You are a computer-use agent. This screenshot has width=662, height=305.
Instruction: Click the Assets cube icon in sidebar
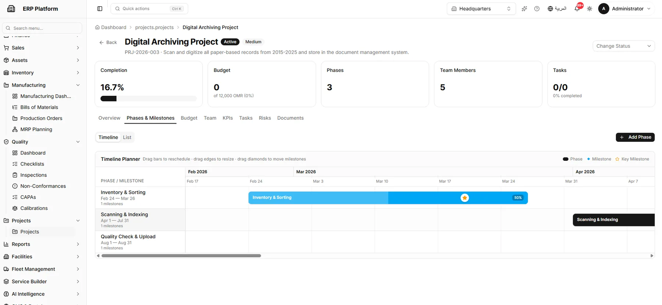click(x=6, y=60)
